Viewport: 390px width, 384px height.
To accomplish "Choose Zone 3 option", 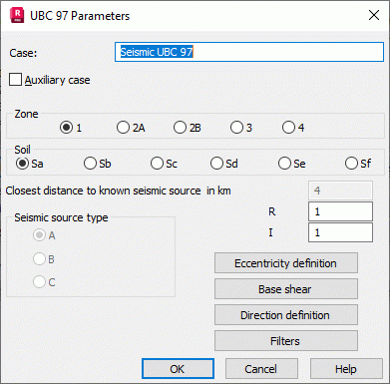I will tap(236, 128).
